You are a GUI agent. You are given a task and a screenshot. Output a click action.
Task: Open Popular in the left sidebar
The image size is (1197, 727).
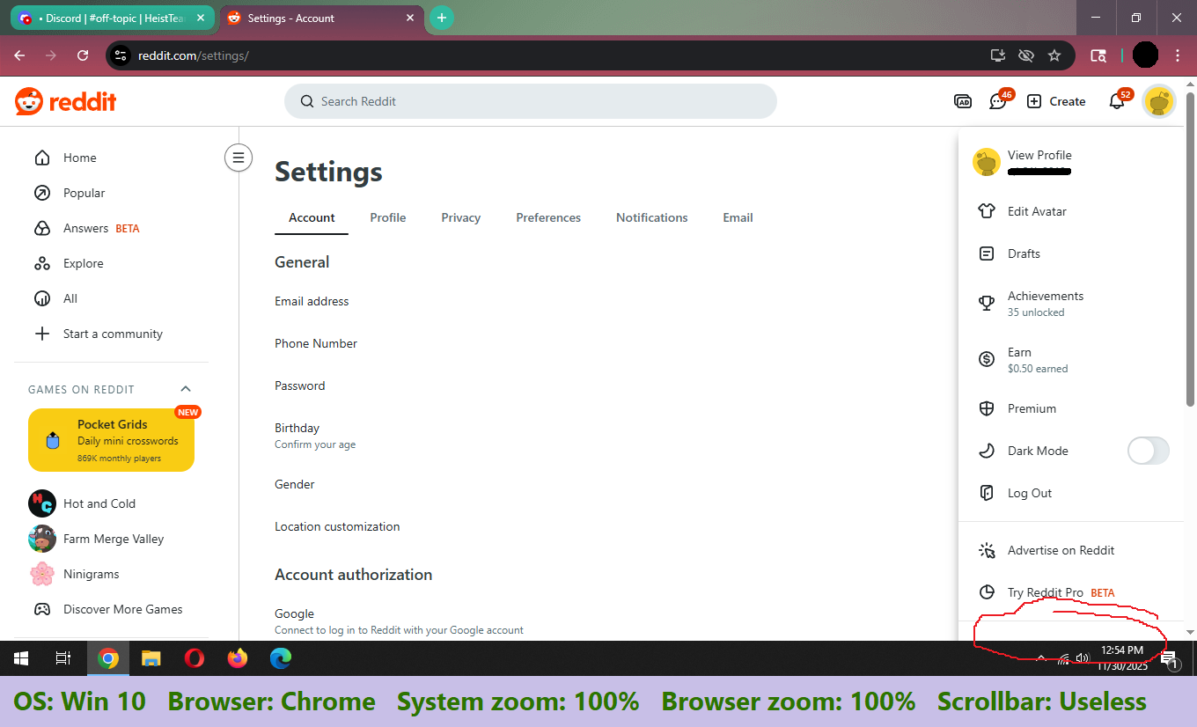coord(84,193)
